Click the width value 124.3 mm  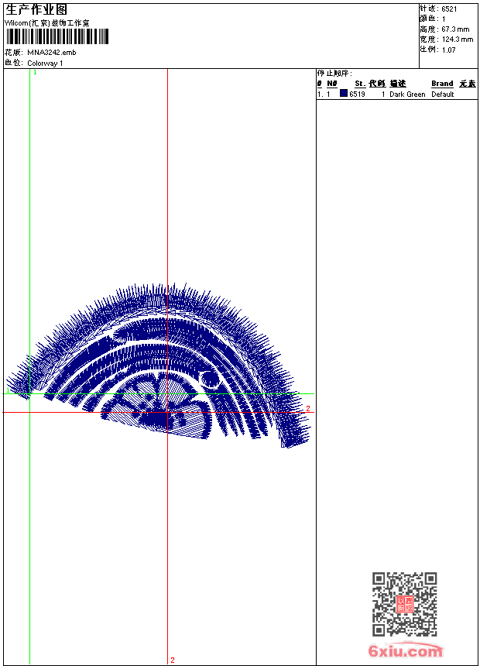pyautogui.click(x=458, y=39)
